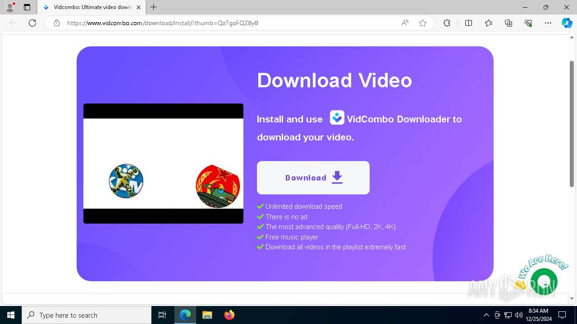Image resolution: width=577 pixels, height=324 pixels.
Task: View site information via lock icon
Action: 57,23
